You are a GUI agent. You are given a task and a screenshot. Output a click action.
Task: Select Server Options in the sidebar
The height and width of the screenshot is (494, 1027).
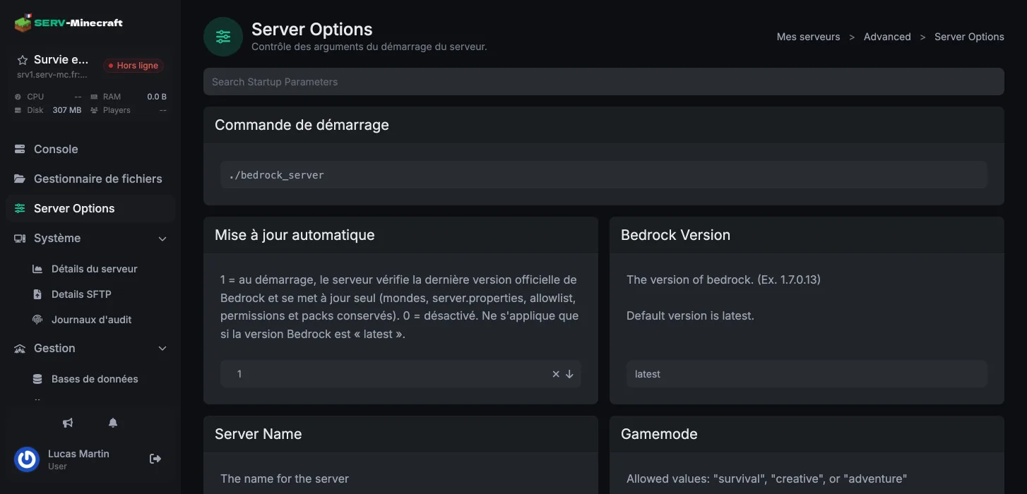coord(90,208)
